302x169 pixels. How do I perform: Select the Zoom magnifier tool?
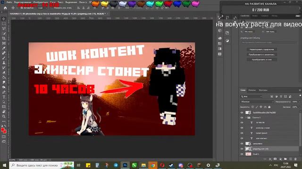click(4, 116)
